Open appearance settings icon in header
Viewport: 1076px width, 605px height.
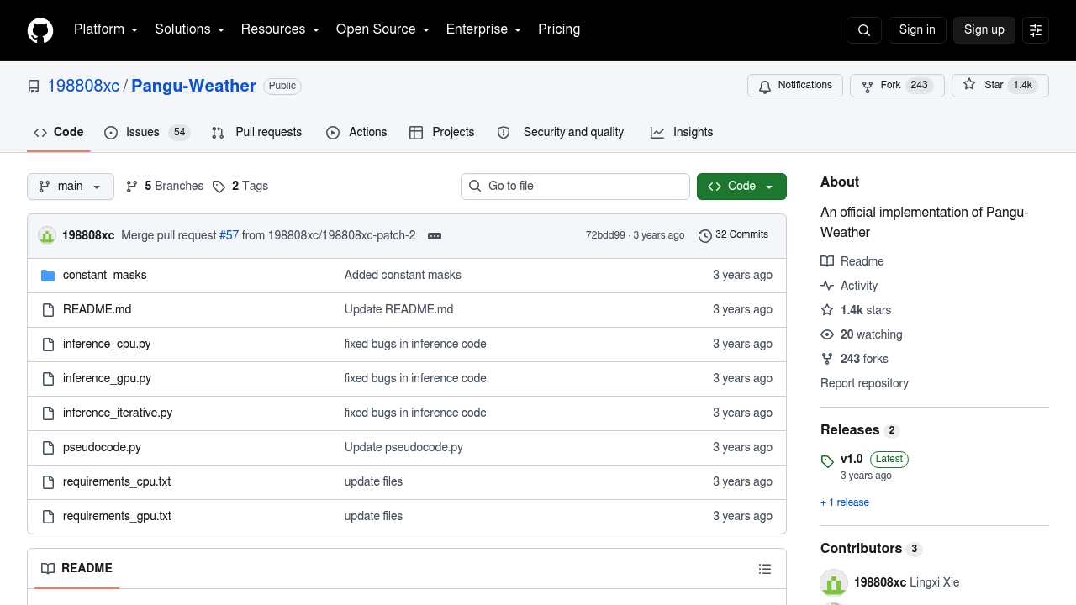coord(1036,30)
